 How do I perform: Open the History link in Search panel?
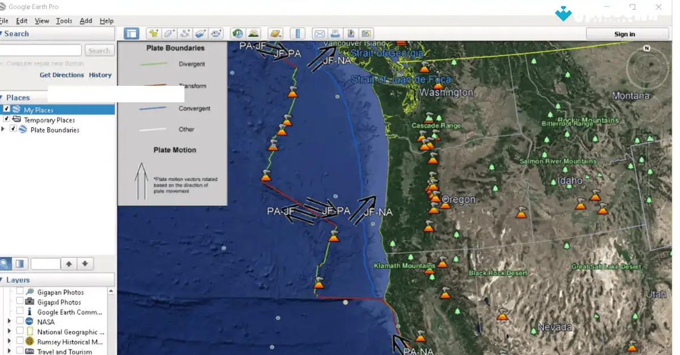pos(100,75)
